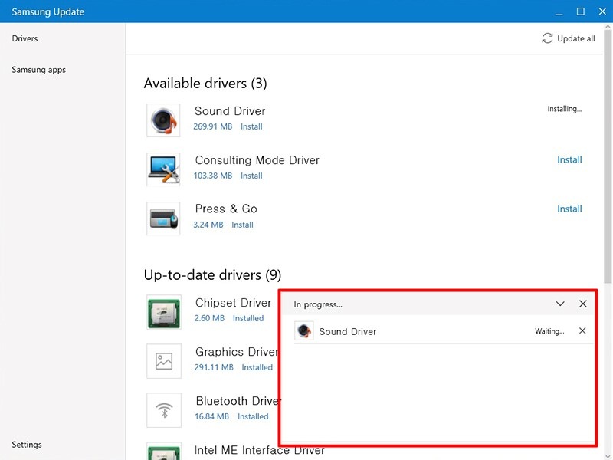Click the Update all refresh icon
The width and height of the screenshot is (613, 460).
(x=547, y=38)
